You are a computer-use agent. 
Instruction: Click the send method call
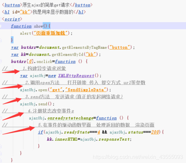(43, 104)
